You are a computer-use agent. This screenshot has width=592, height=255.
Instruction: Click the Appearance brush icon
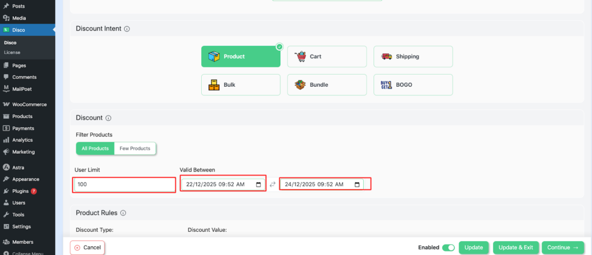[6, 179]
